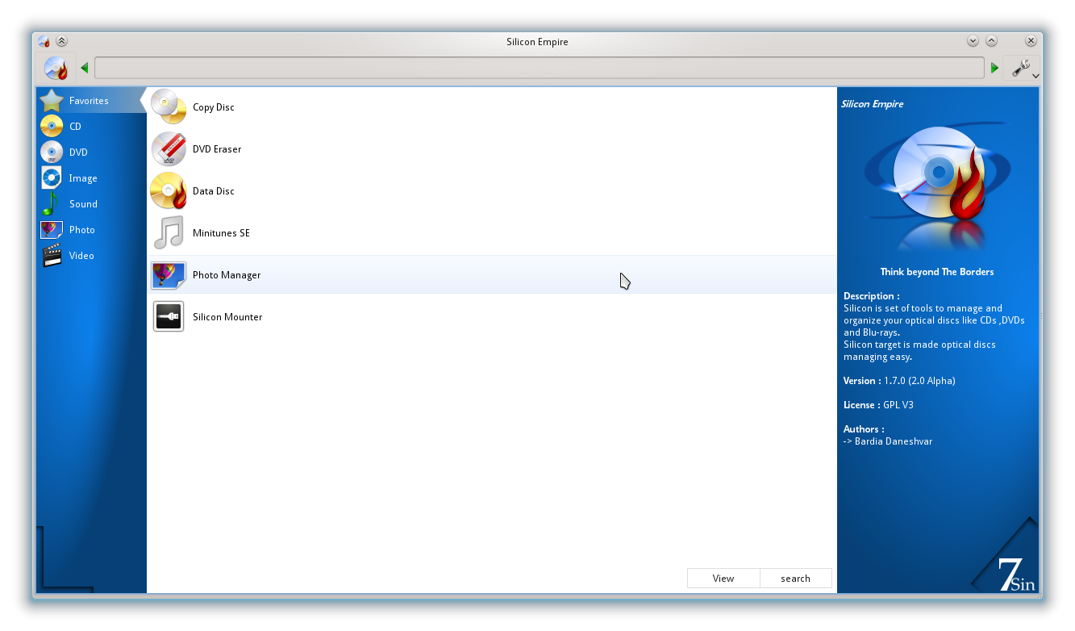The width and height of the screenshot is (1075, 631).
Task: Switch to the Image category label
Action: [83, 178]
